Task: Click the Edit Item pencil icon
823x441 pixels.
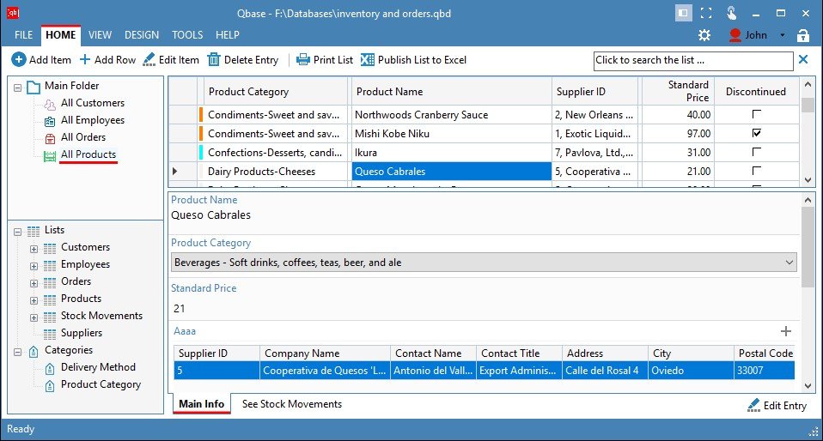Action: pyautogui.click(x=149, y=60)
